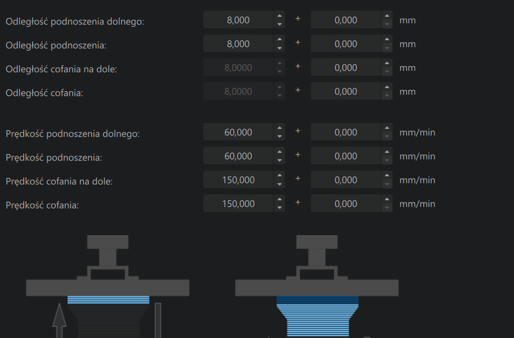Increase Prędkość podnoszenia dolnego offset value
Image resolution: width=514 pixels, height=338 pixels.
387,128
